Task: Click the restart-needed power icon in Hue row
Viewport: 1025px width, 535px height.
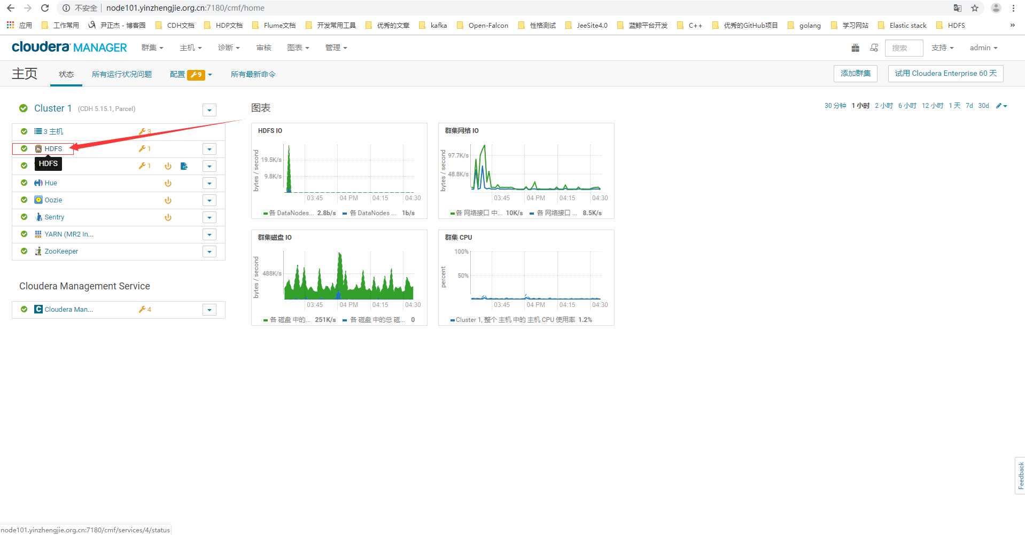Action: point(168,183)
